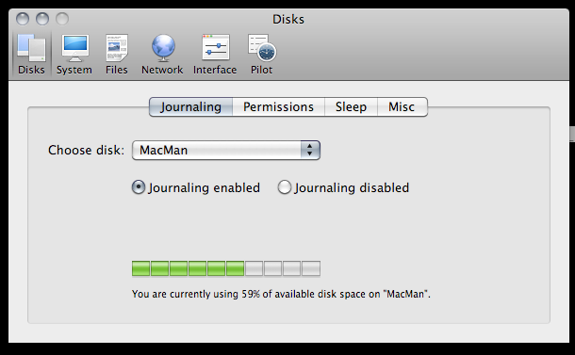The width and height of the screenshot is (575, 355).
Task: Switch to the Sleep tab
Action: click(x=351, y=106)
